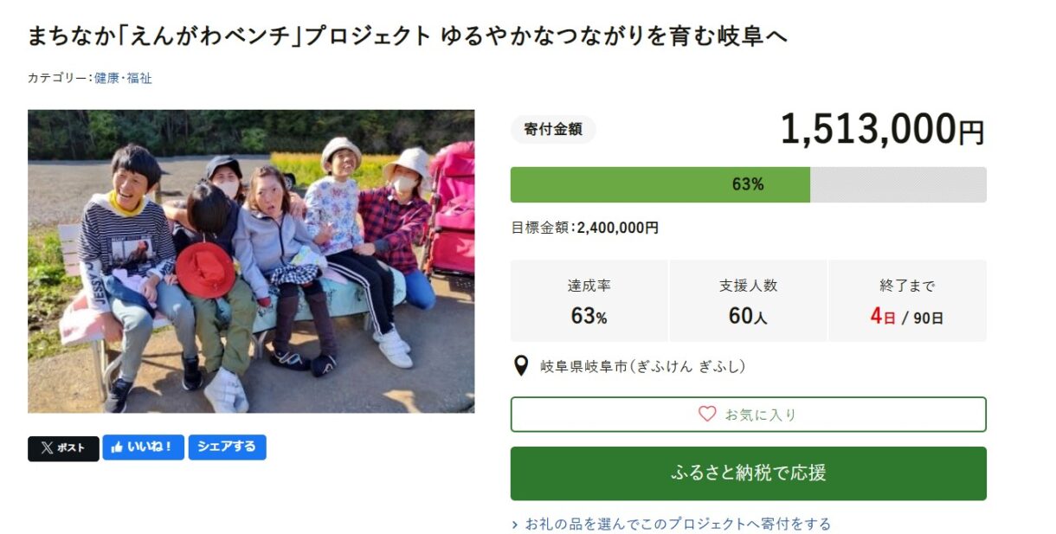This screenshot has height=534, width=1056.
Task: Open the 健康・福祉 category link
Action: 123,78
